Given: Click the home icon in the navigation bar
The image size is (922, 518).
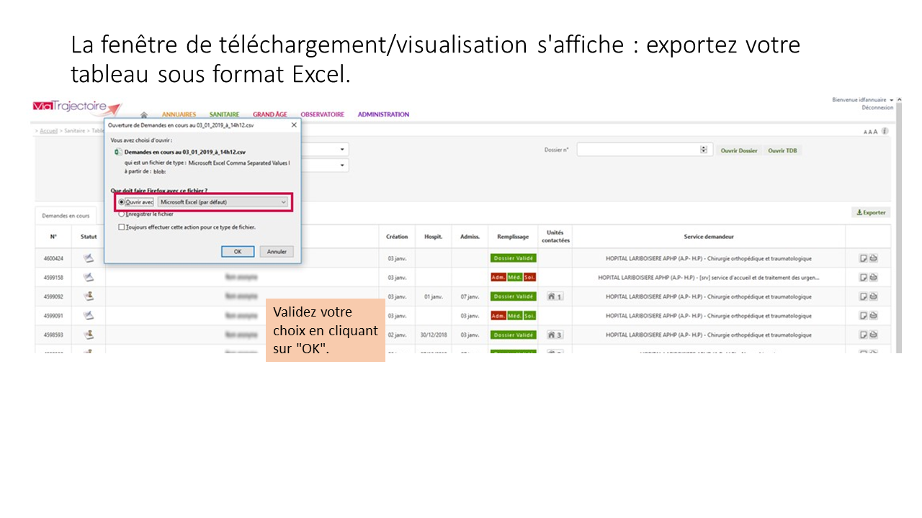Looking at the screenshot, I should (144, 115).
